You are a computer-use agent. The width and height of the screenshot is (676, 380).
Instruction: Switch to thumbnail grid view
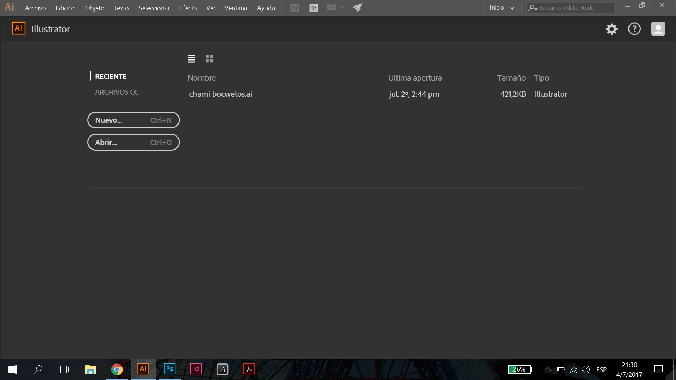click(209, 59)
